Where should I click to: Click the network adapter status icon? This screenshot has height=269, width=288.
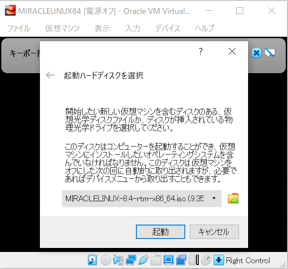pyautogui.click(x=131, y=260)
